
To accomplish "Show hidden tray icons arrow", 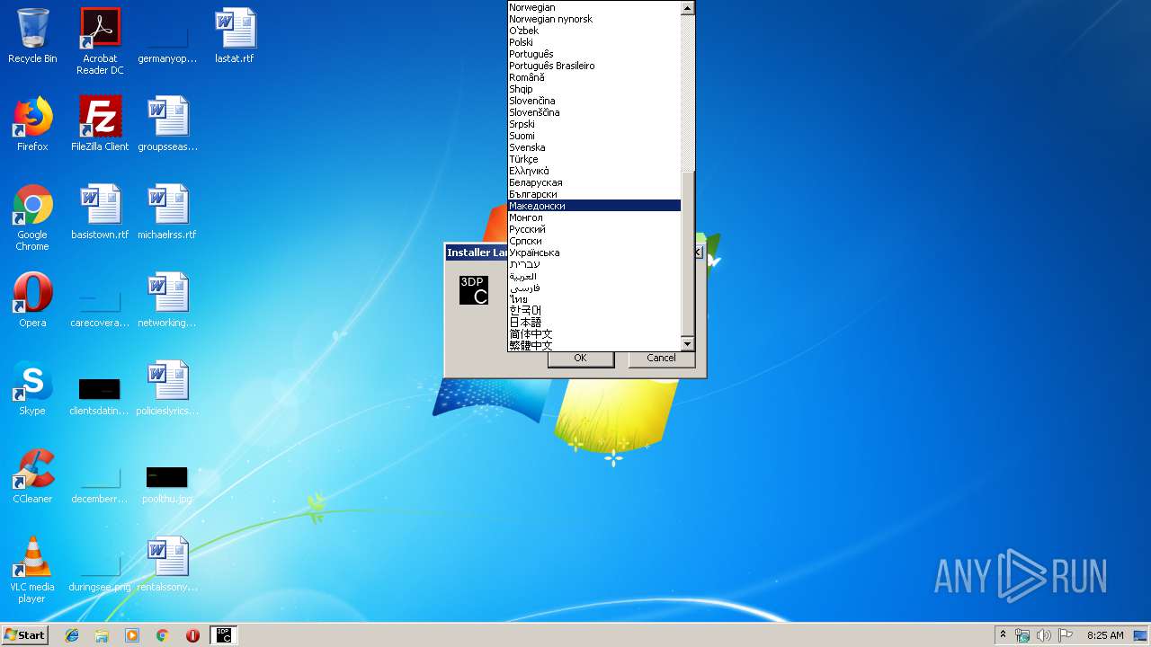I will pos(1003,635).
